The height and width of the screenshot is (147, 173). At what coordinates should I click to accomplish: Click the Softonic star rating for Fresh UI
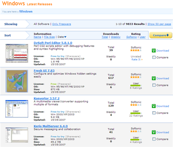click(x=136, y=77)
